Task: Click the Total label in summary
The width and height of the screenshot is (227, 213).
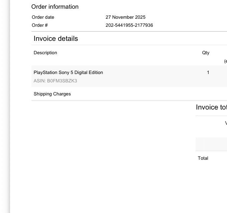Action: click(x=203, y=158)
